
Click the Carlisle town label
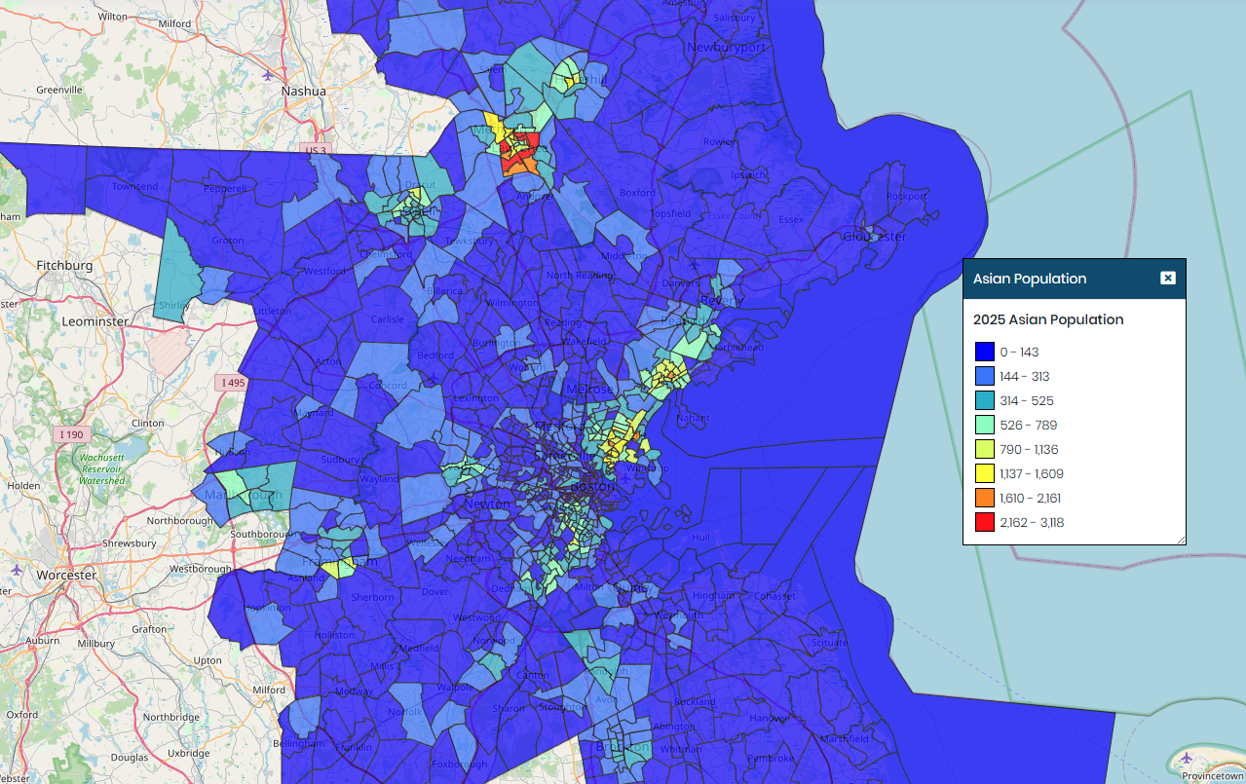point(387,319)
